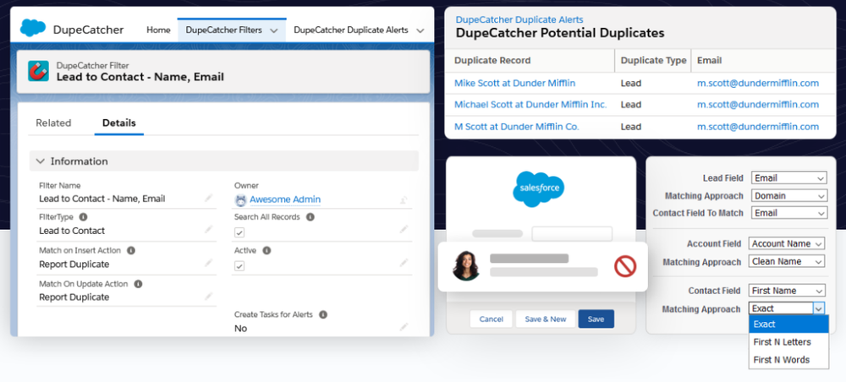846x382 pixels.
Task: Click the email link in M Scott row
Action: coord(757,127)
